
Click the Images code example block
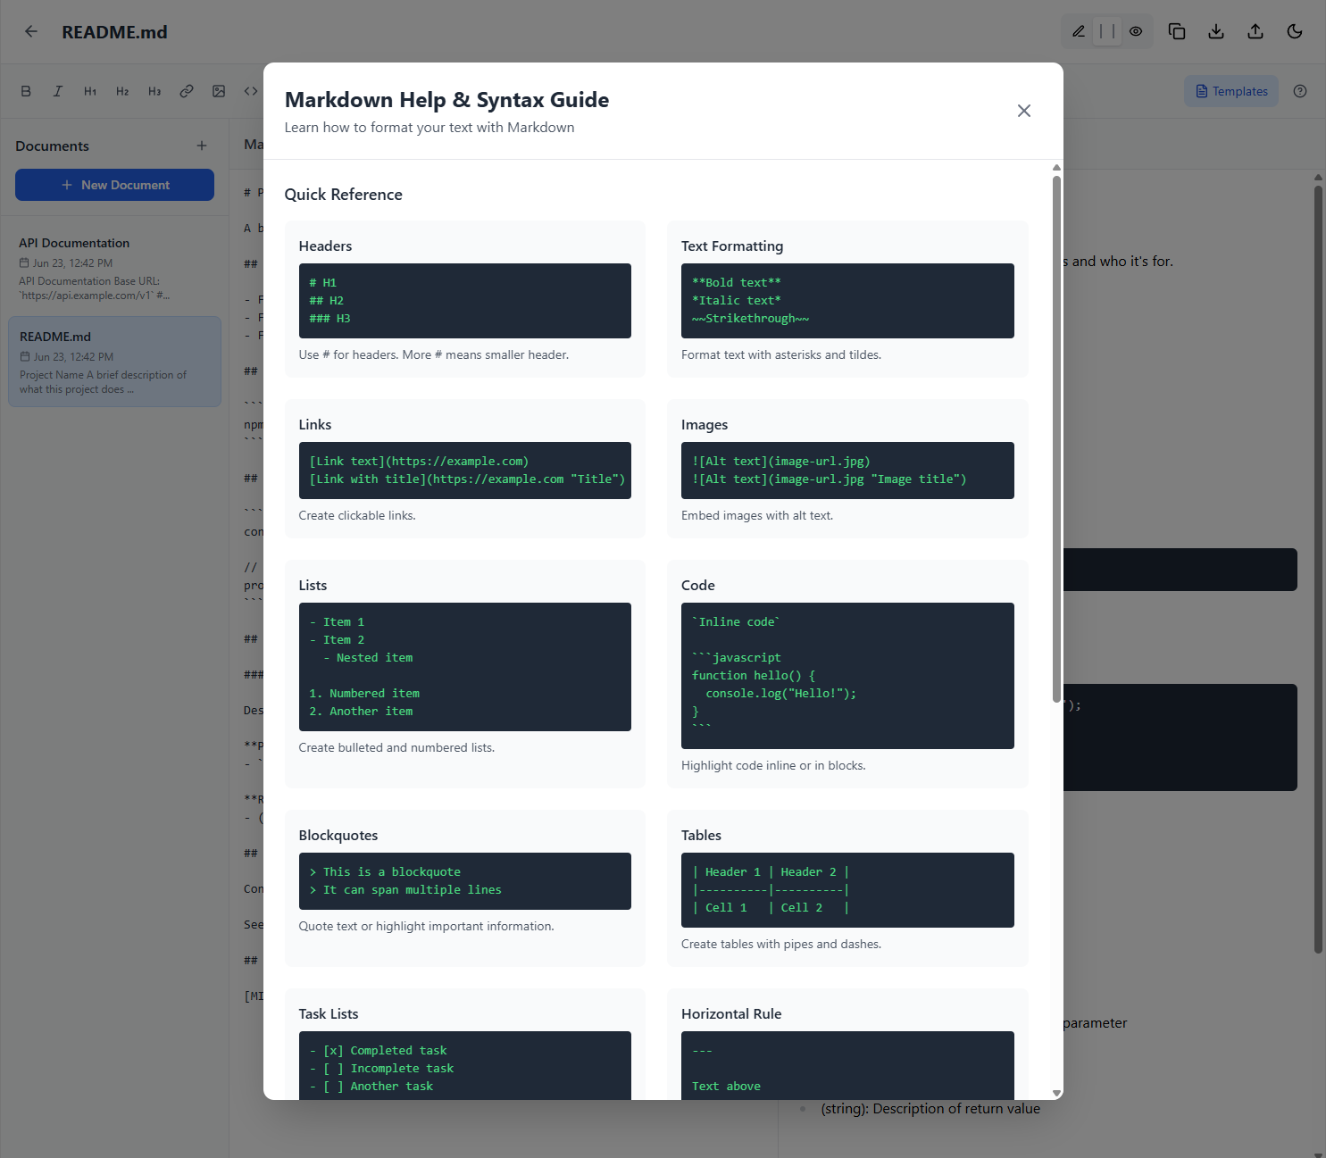[847, 471]
